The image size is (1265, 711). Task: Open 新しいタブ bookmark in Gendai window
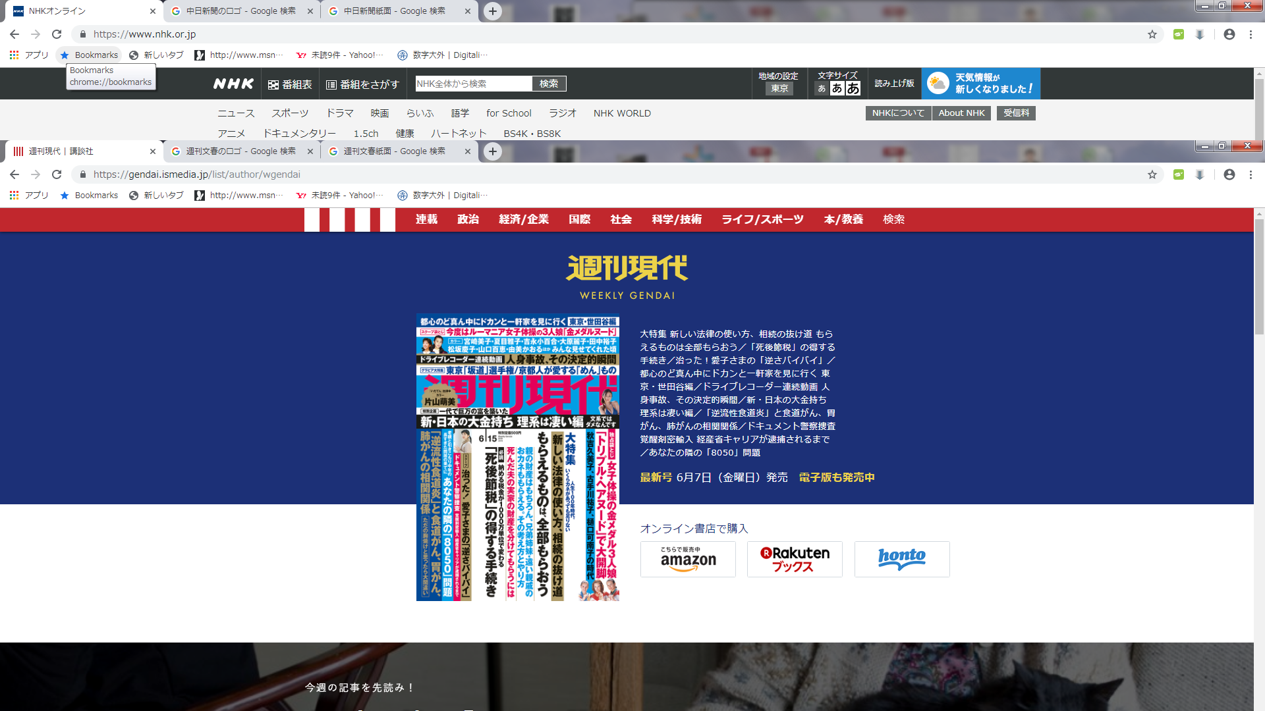click(156, 196)
